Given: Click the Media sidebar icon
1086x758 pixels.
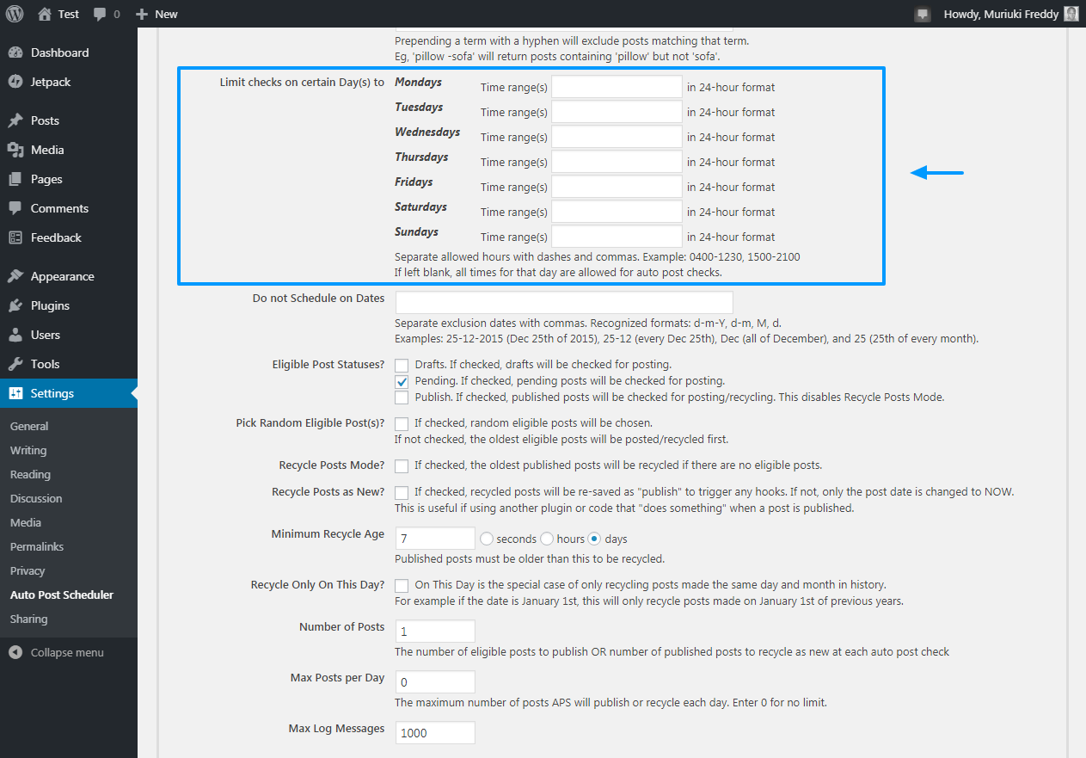Looking at the screenshot, I should point(15,150).
